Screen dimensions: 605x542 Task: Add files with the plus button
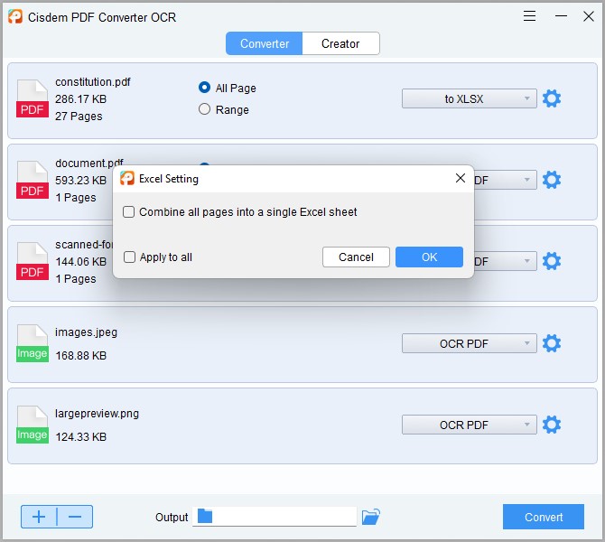(x=39, y=517)
